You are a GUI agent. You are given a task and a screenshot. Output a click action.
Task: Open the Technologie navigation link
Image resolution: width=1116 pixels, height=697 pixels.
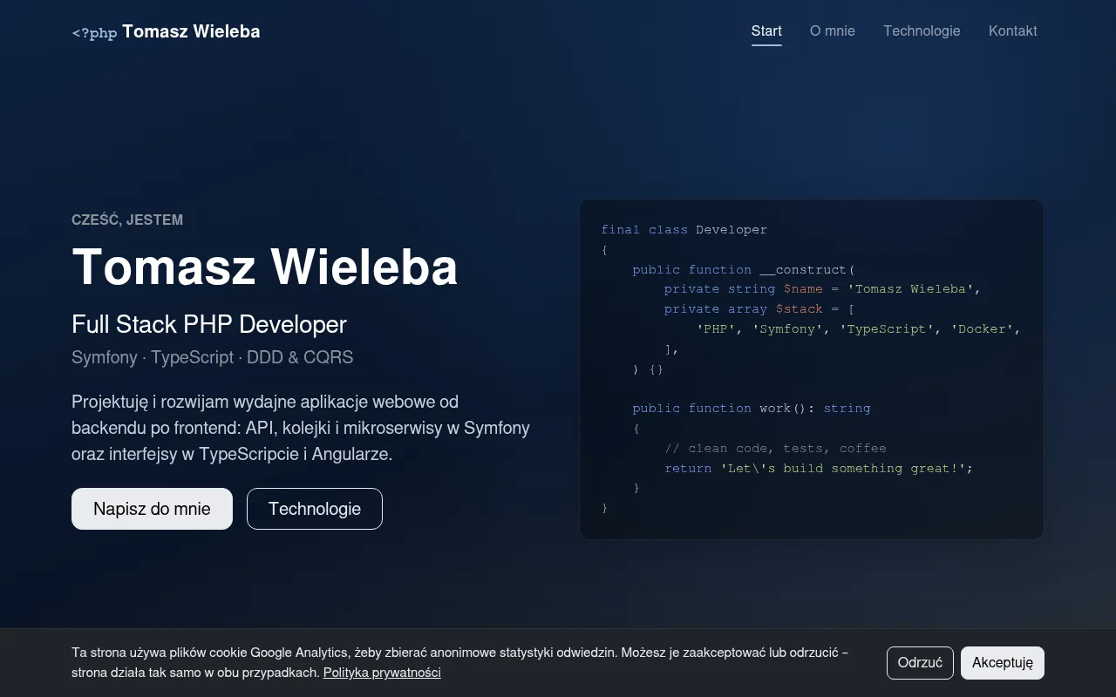click(x=922, y=31)
